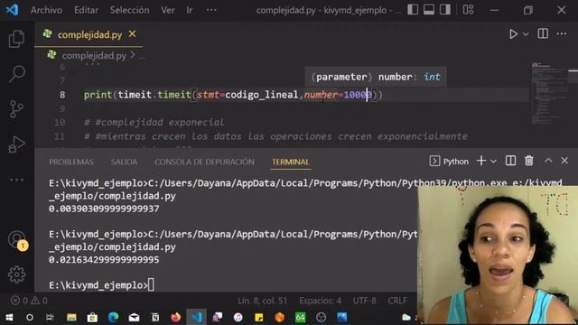Viewport: 578px width, 325px height.
Task: Open Microsoft Store from taskbar
Action: (92, 317)
